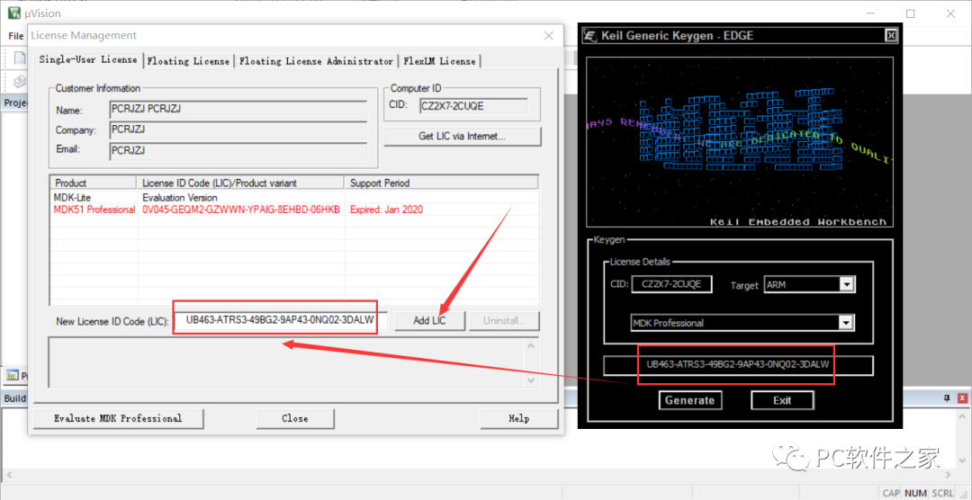Click Get LIC via Internet button
972x500 pixels.
coord(463,137)
